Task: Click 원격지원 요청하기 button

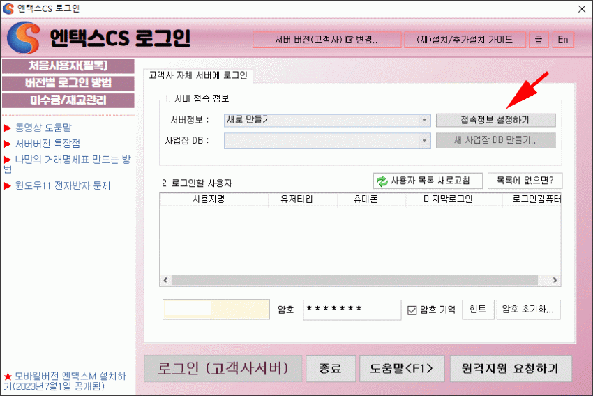Action: tap(511, 368)
